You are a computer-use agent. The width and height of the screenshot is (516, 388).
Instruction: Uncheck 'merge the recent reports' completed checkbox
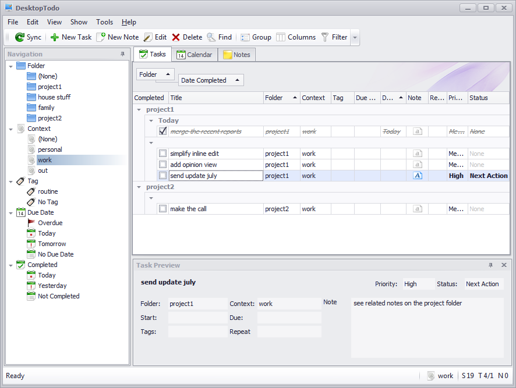[162, 131]
